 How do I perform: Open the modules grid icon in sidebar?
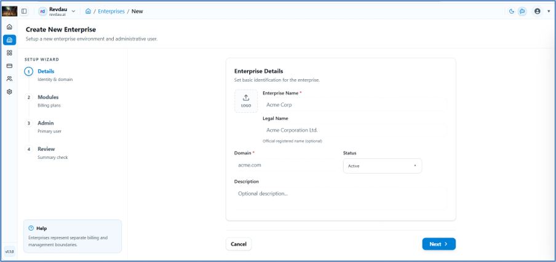pyautogui.click(x=10, y=53)
